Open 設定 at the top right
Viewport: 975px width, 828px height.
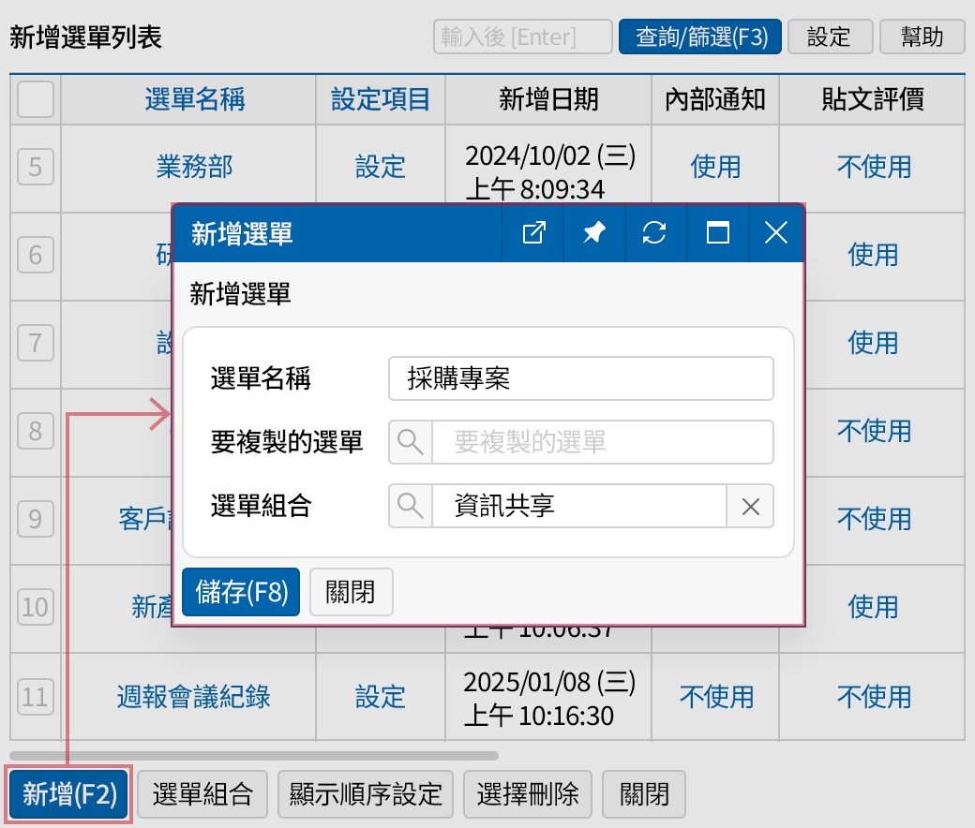tap(830, 37)
